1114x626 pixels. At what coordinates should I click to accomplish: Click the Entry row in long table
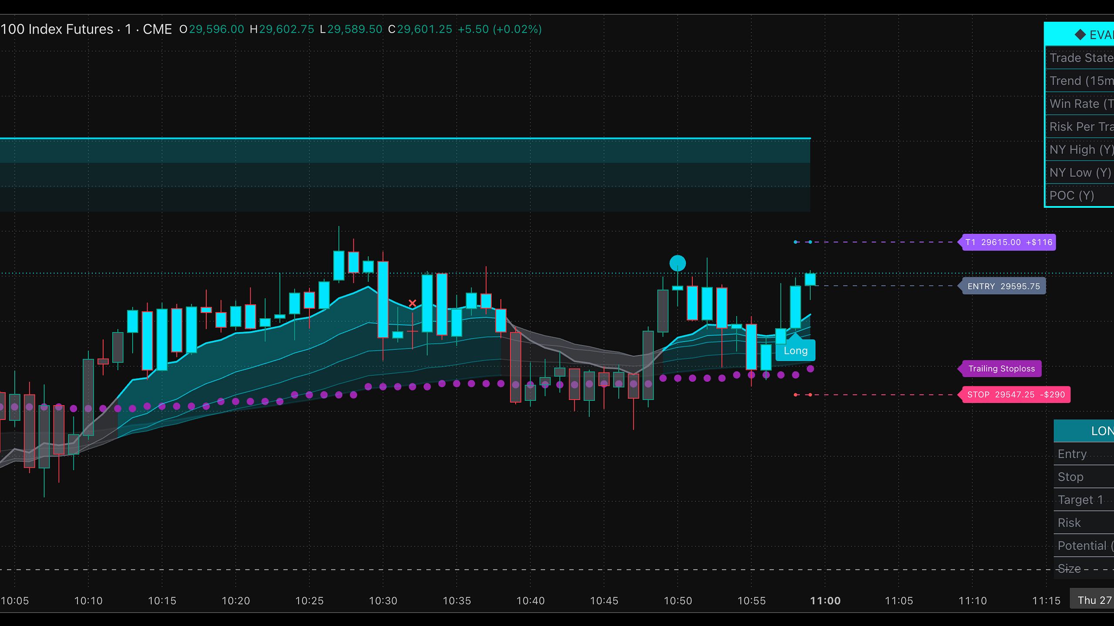[x=1084, y=454]
